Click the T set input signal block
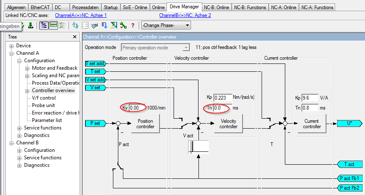Image resolution: width=365 pixels, height=195 pixels. pyautogui.click(x=96, y=71)
